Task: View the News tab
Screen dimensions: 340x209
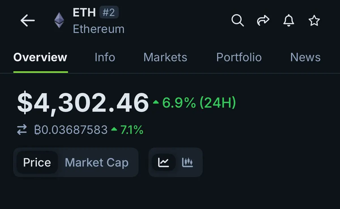Action: (x=305, y=57)
